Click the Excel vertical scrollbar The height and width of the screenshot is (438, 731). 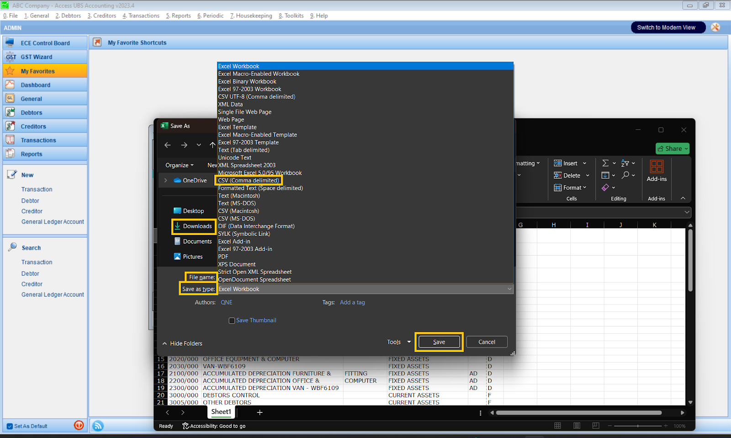click(690, 261)
